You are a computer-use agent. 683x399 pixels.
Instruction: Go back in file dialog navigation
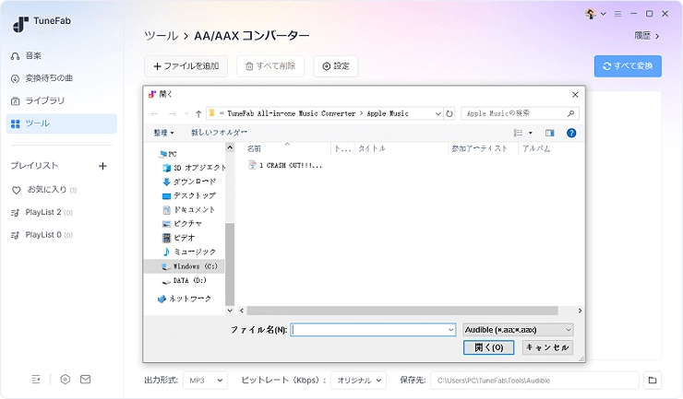click(155, 113)
